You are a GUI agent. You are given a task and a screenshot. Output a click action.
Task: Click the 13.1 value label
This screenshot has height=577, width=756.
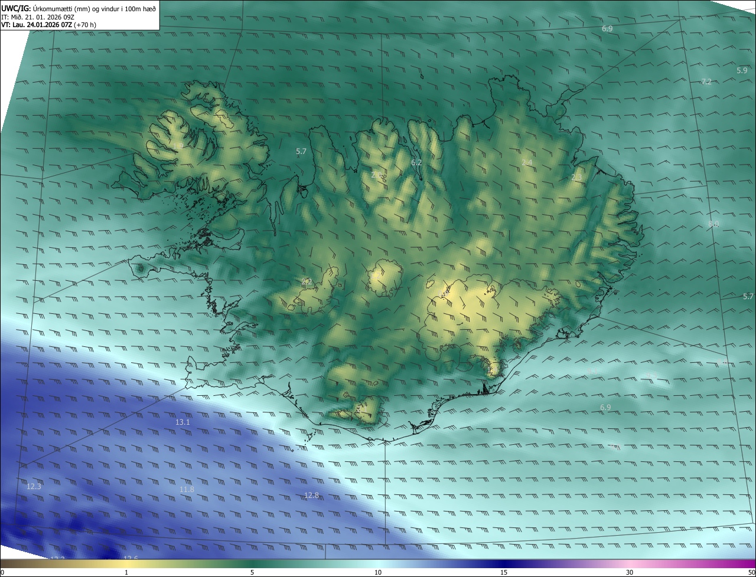click(x=183, y=422)
